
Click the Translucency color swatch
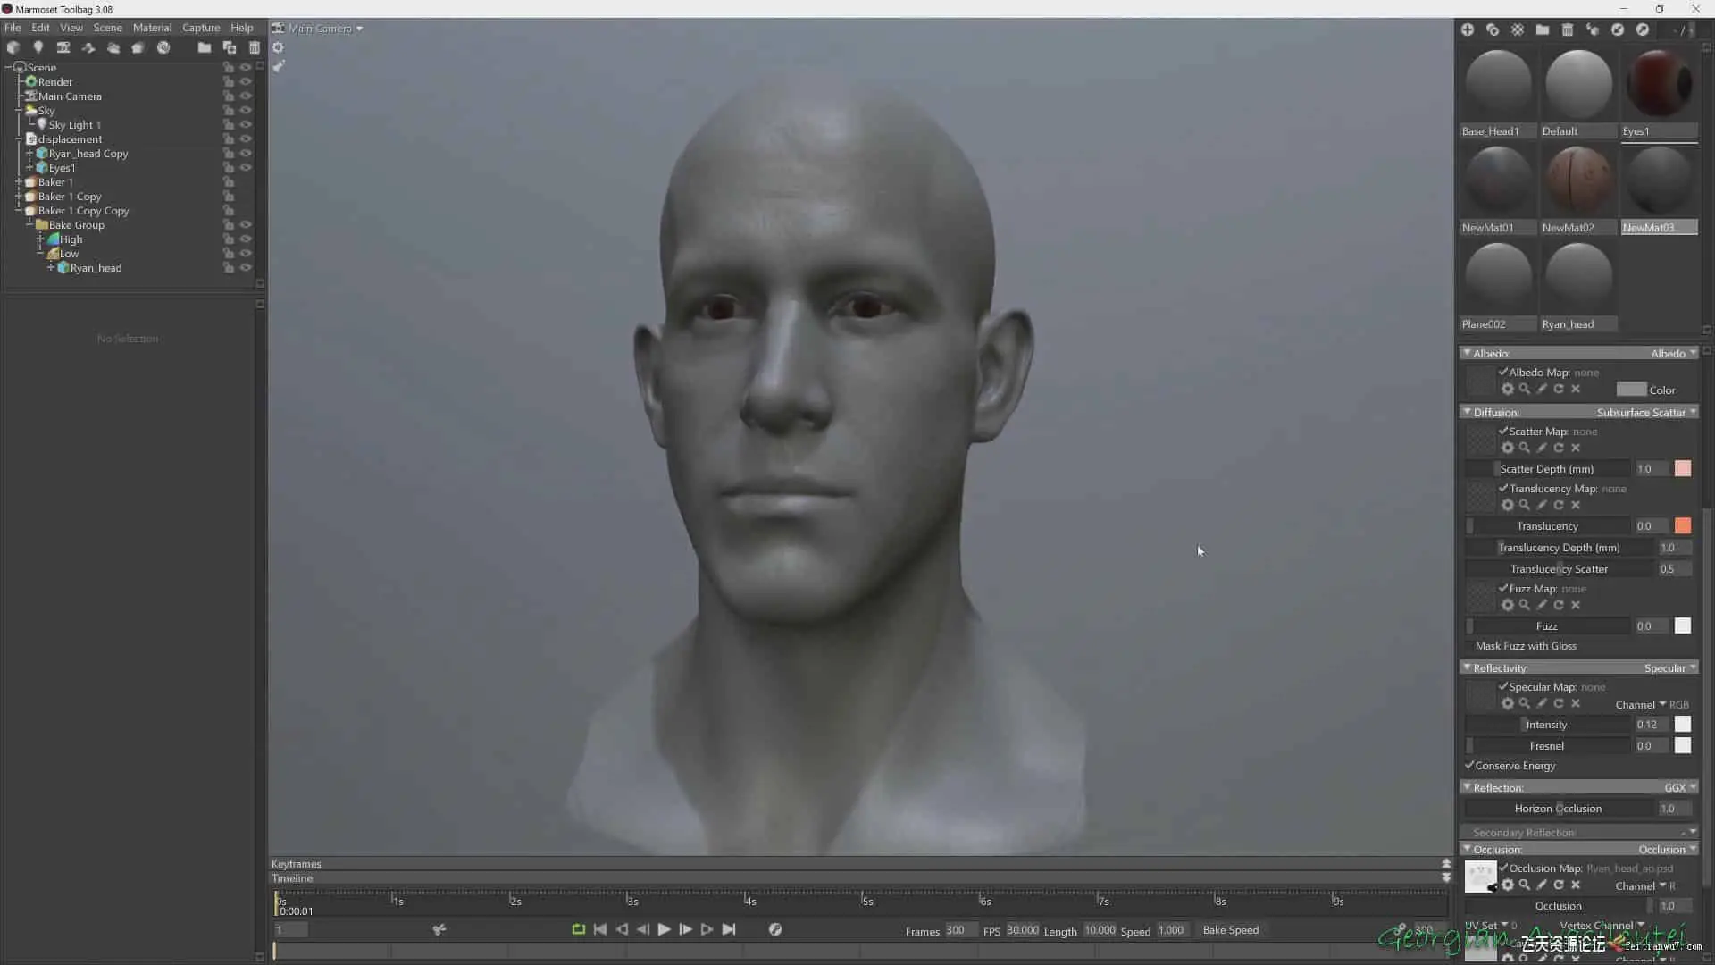(x=1682, y=526)
